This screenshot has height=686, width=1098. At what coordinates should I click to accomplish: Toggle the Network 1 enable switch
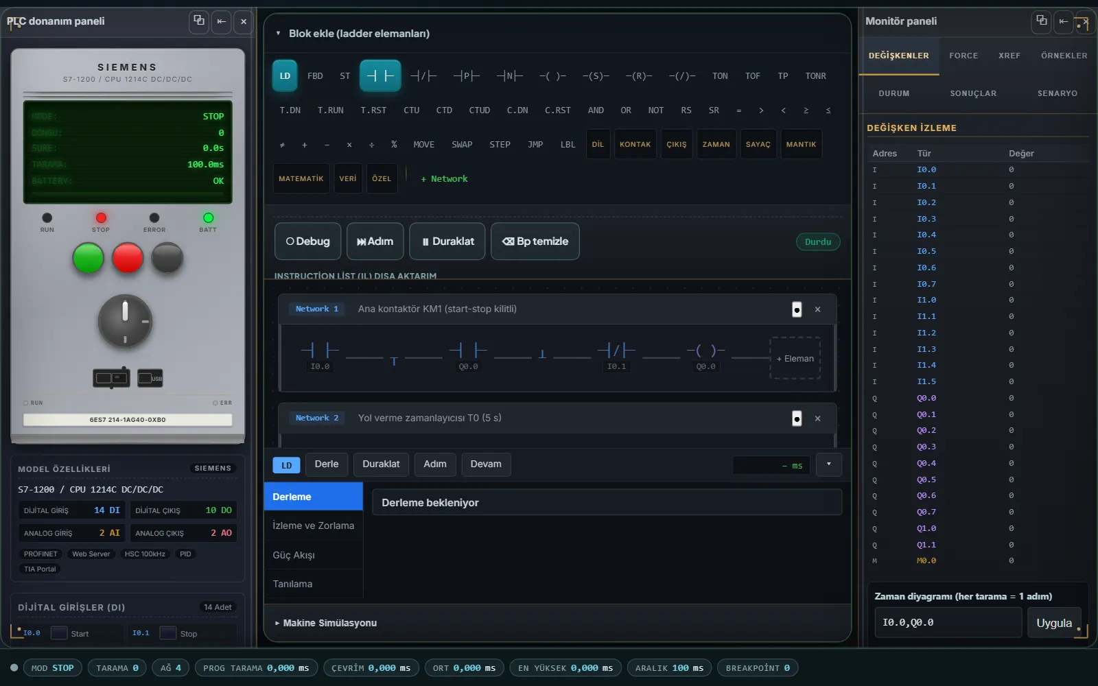[x=797, y=309]
